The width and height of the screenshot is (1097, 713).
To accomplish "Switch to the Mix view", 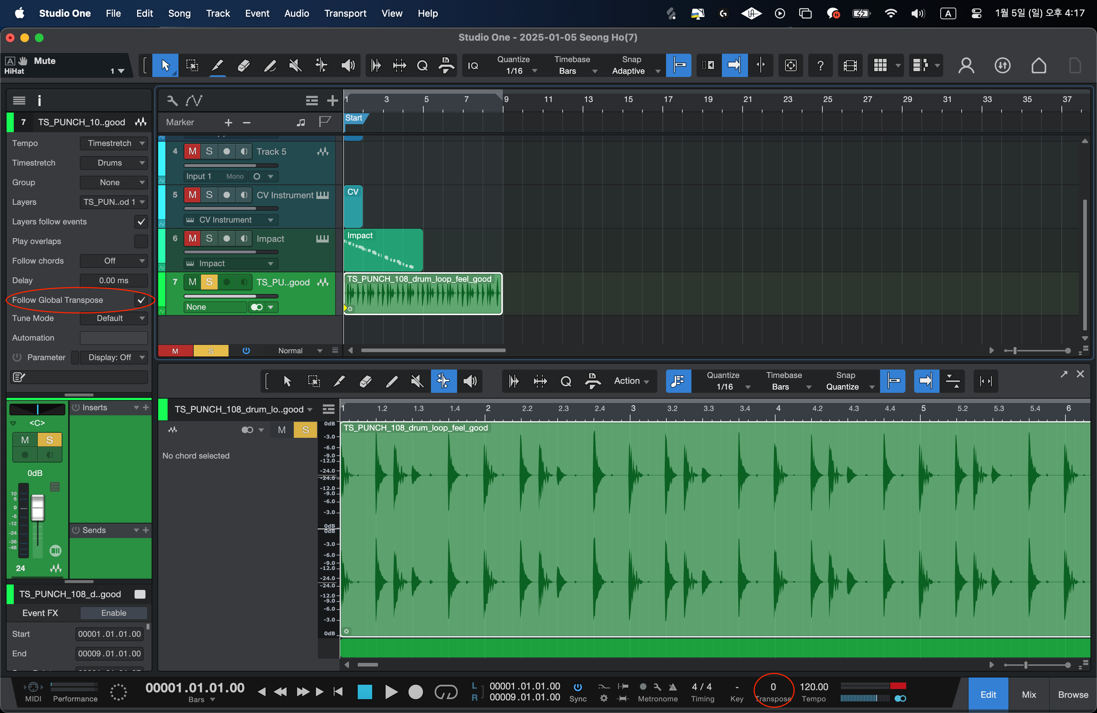I will click(x=1029, y=694).
